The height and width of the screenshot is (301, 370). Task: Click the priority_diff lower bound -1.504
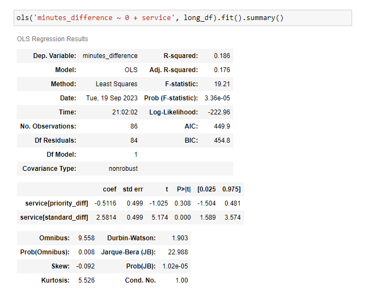[207, 203]
